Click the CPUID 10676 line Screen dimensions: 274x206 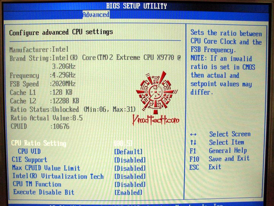(x=40, y=126)
